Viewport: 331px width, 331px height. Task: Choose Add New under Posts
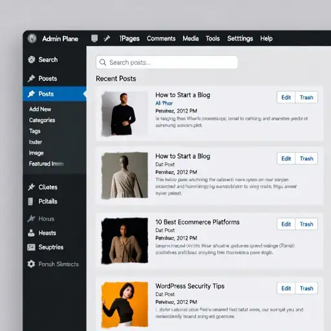[x=40, y=109]
